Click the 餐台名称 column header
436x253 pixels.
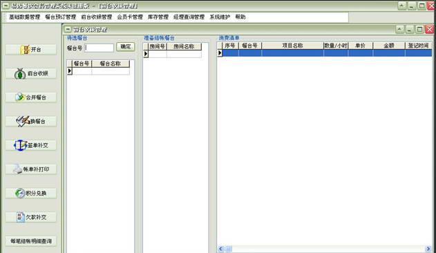111,64
